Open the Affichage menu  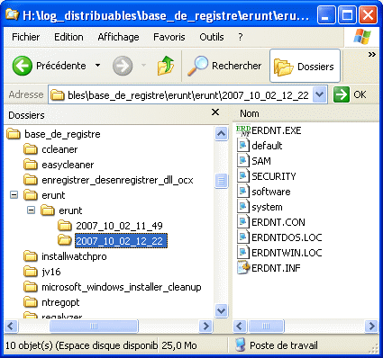click(118, 37)
